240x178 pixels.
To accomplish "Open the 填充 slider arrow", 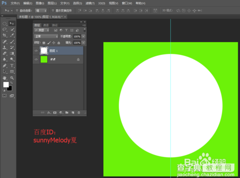I will (x=84, y=43).
